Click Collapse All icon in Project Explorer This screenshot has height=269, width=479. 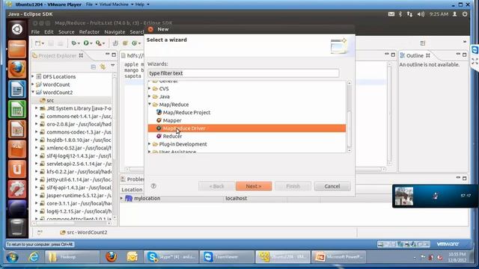94,67
